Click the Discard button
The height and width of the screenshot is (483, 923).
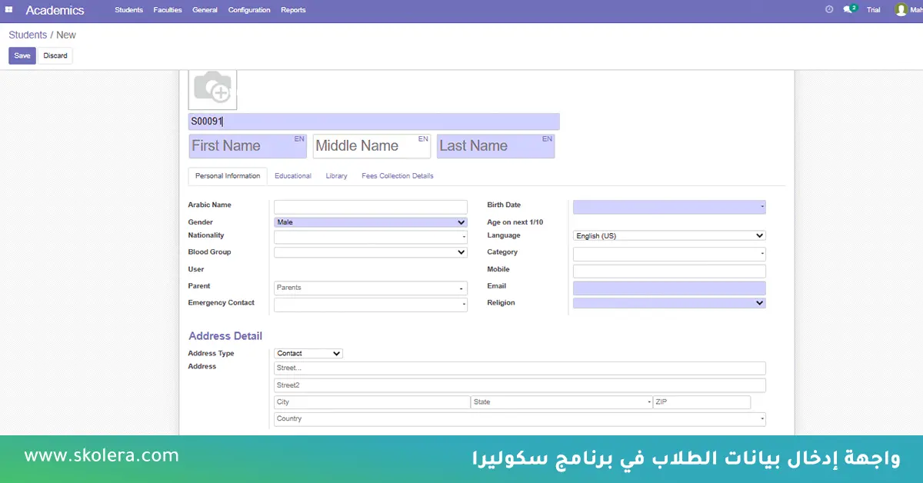(55, 55)
